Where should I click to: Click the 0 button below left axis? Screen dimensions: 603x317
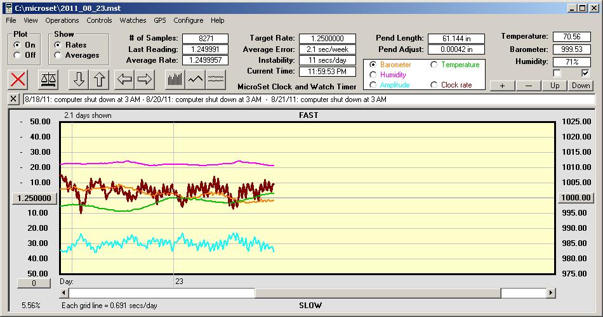[x=34, y=283]
